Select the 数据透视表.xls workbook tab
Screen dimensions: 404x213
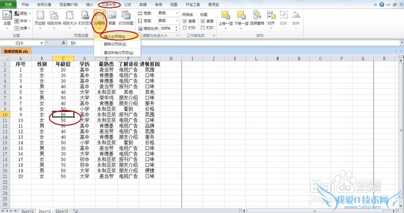(16, 52)
